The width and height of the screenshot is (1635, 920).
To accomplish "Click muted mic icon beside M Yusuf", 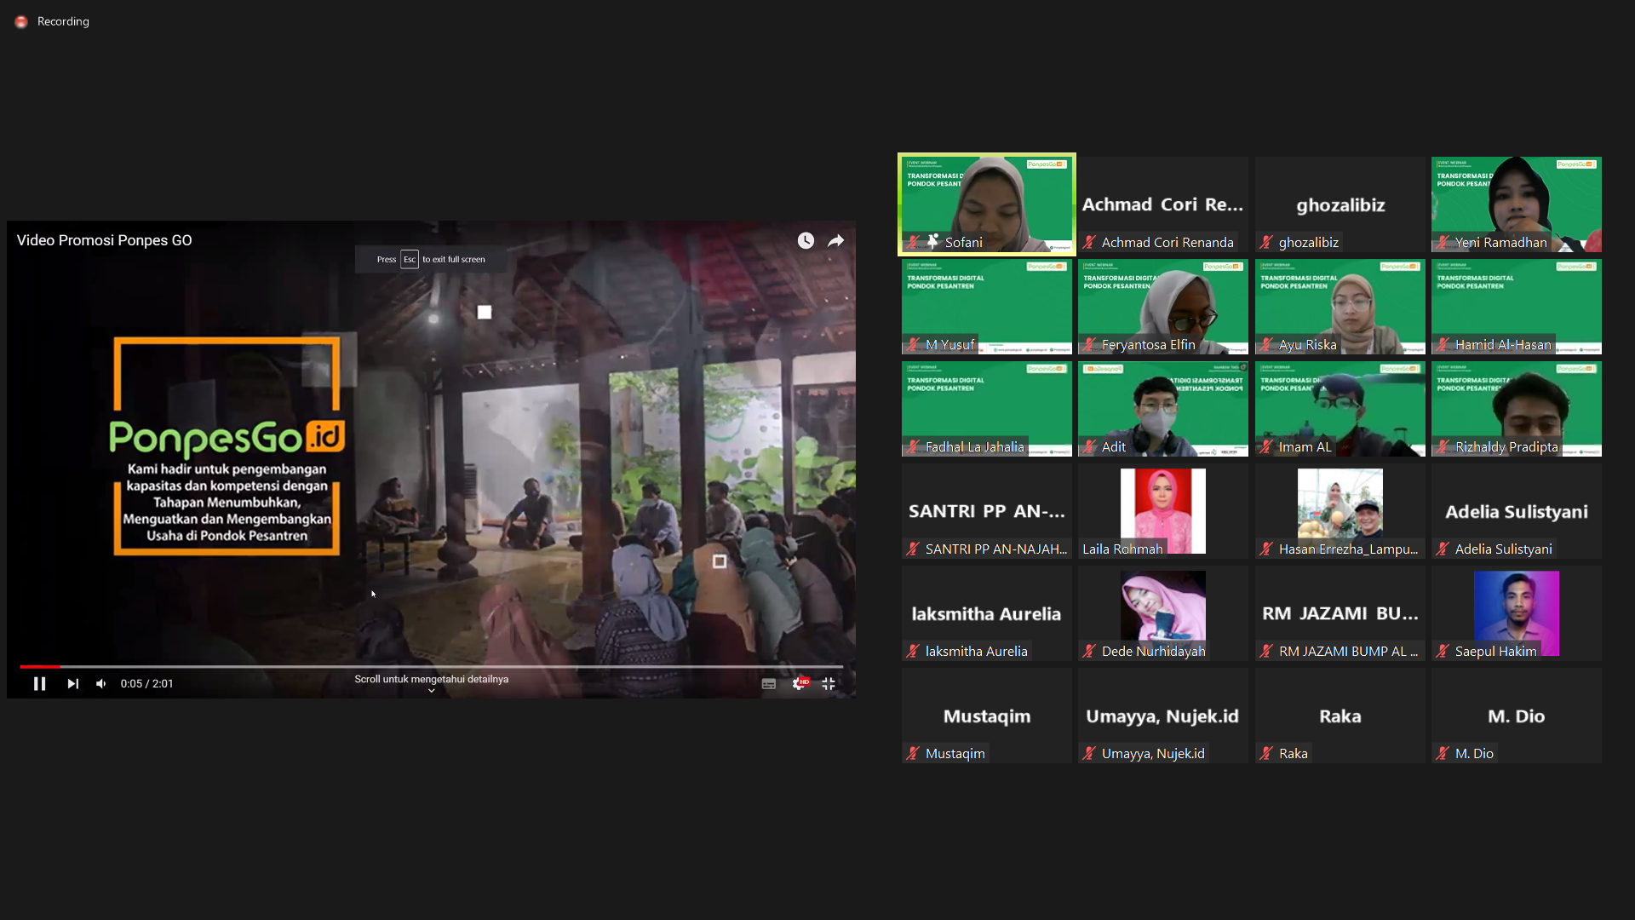I will click(913, 344).
